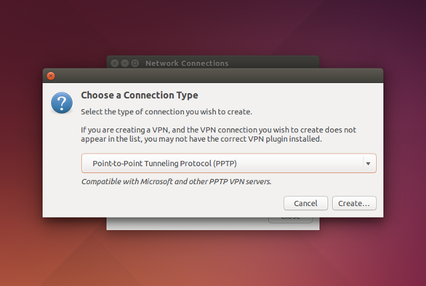Close the background Network Connections window
The image size is (426, 286).
click(114, 63)
